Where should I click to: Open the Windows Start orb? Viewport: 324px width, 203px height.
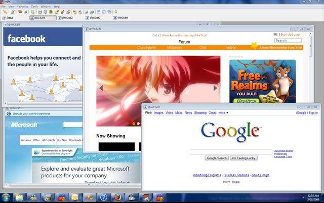[x=6, y=197]
